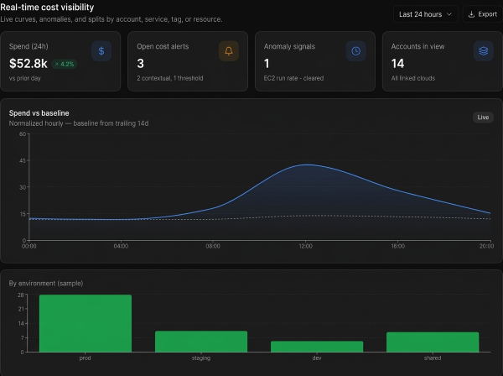Screen dimensions: 503x376
Task: Click the $52.8k spend value
Action: coord(28,64)
